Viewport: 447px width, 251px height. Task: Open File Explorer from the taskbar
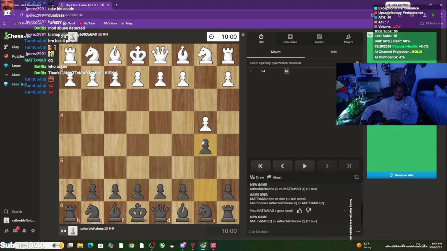[x=80, y=245]
